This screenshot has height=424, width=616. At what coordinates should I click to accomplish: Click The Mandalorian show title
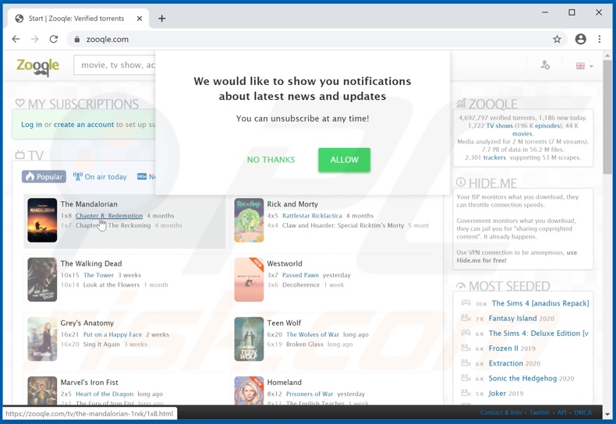[89, 204]
